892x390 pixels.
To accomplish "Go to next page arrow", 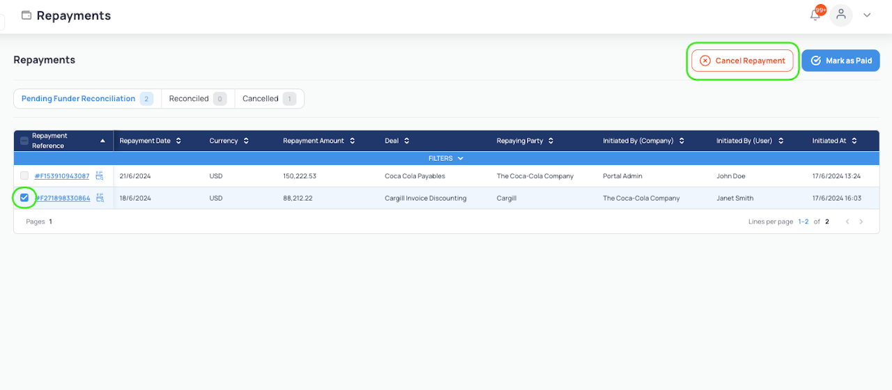I will pos(861,221).
